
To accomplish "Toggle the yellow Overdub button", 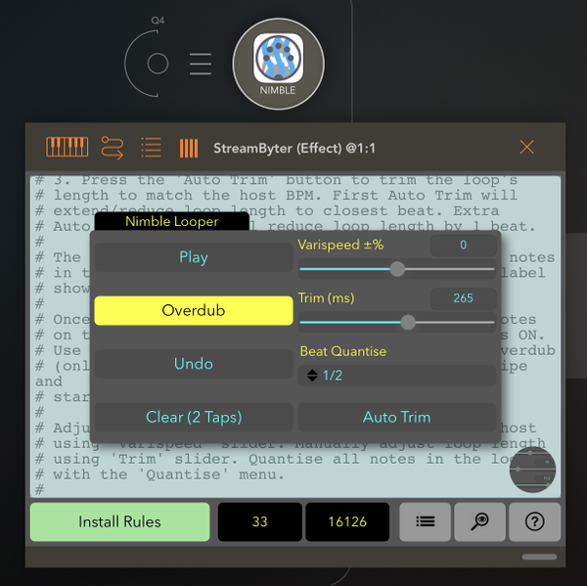I will click(x=194, y=310).
